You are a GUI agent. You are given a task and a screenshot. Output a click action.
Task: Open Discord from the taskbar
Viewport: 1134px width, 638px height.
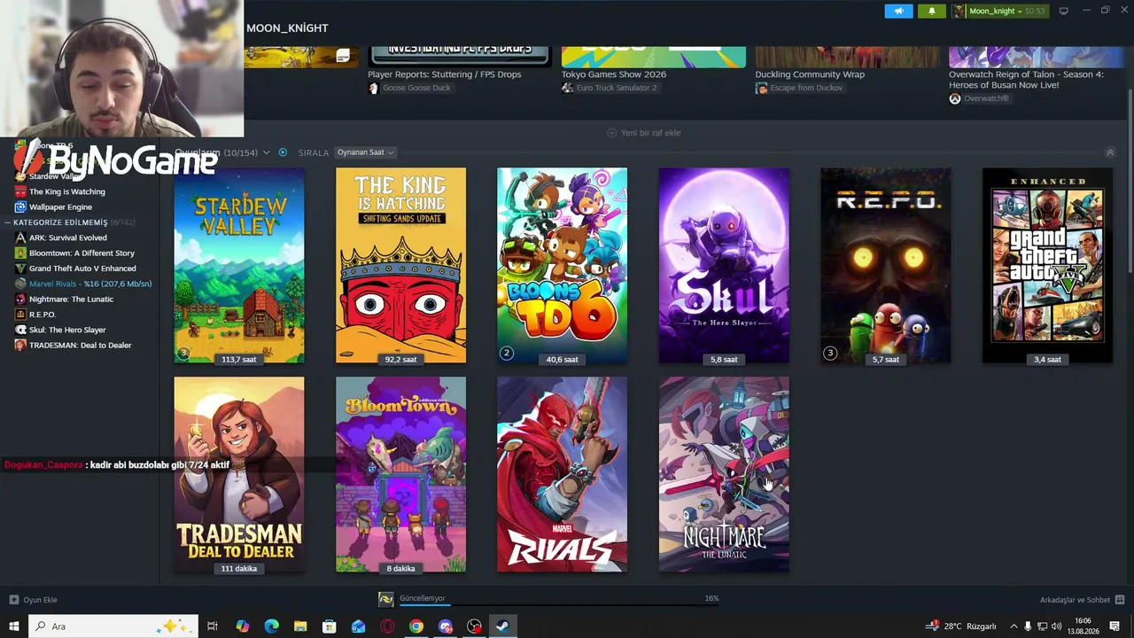click(x=446, y=626)
